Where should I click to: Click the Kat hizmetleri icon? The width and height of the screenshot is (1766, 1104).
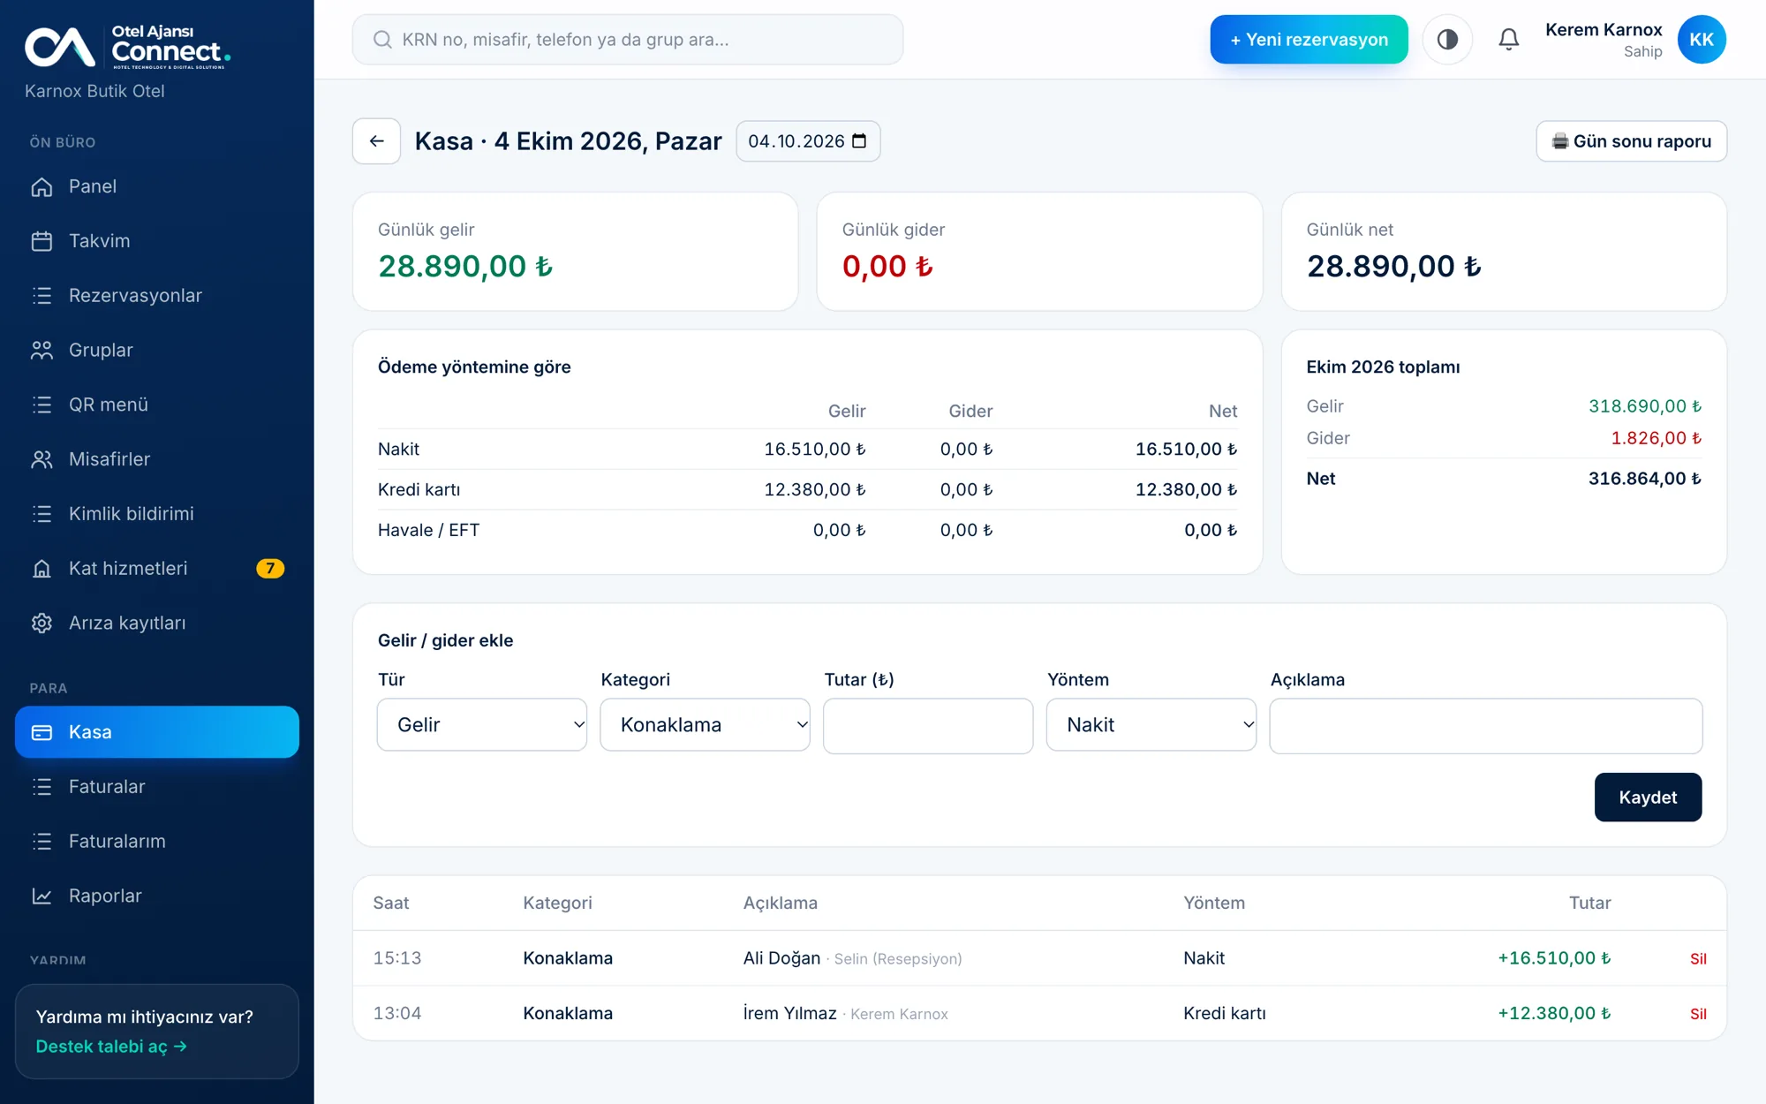pyautogui.click(x=42, y=569)
